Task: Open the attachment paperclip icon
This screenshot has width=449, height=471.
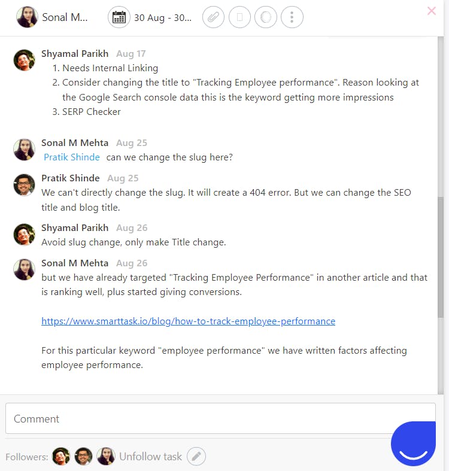Action: click(214, 17)
